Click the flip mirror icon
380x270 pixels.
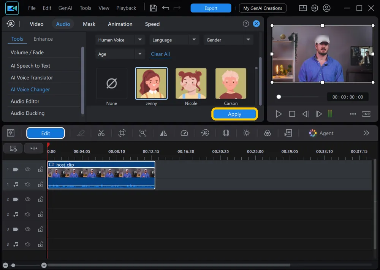[163, 133]
